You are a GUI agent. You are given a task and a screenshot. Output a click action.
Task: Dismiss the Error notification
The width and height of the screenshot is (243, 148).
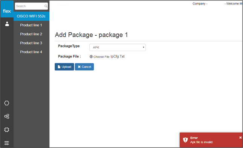coord(240,137)
